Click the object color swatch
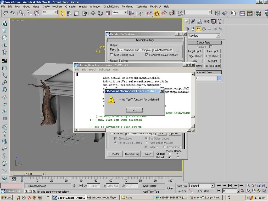This screenshot has width=268, height=201. click(219, 78)
